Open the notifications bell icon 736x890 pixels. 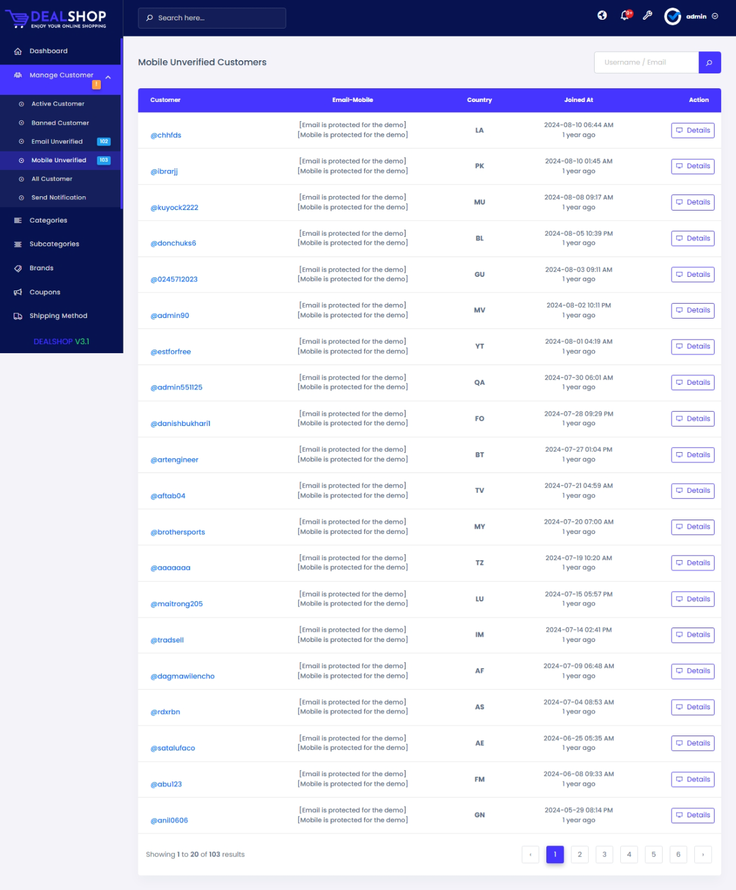coord(624,16)
